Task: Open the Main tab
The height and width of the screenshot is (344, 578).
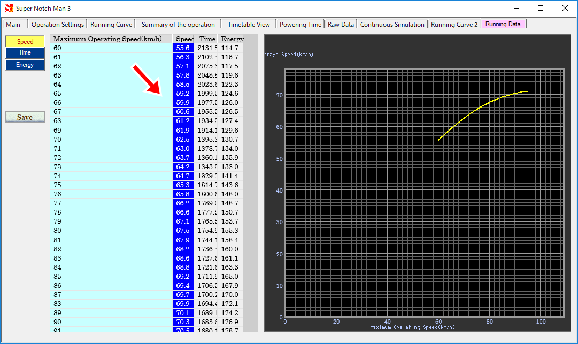Action: (13, 25)
